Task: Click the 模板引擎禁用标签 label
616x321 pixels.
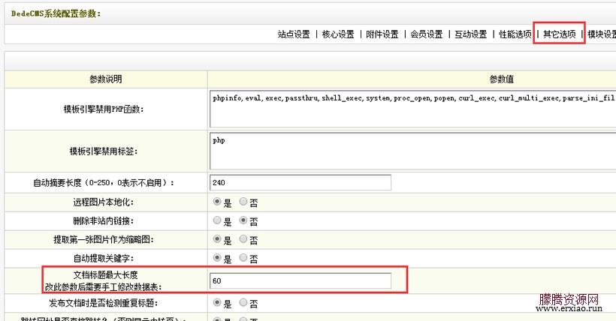Action: (104, 151)
